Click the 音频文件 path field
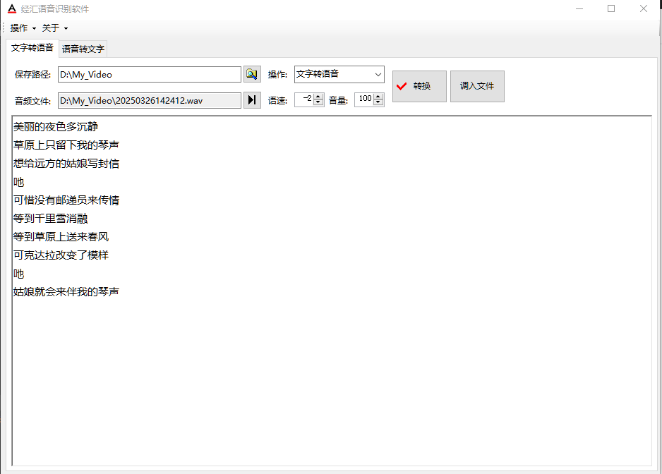 click(149, 100)
